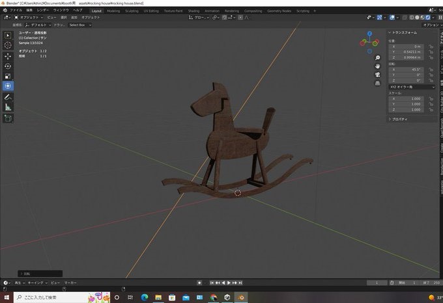Toggle show overlays button
This screenshot has height=303, width=443.
pyautogui.click(x=392, y=18)
